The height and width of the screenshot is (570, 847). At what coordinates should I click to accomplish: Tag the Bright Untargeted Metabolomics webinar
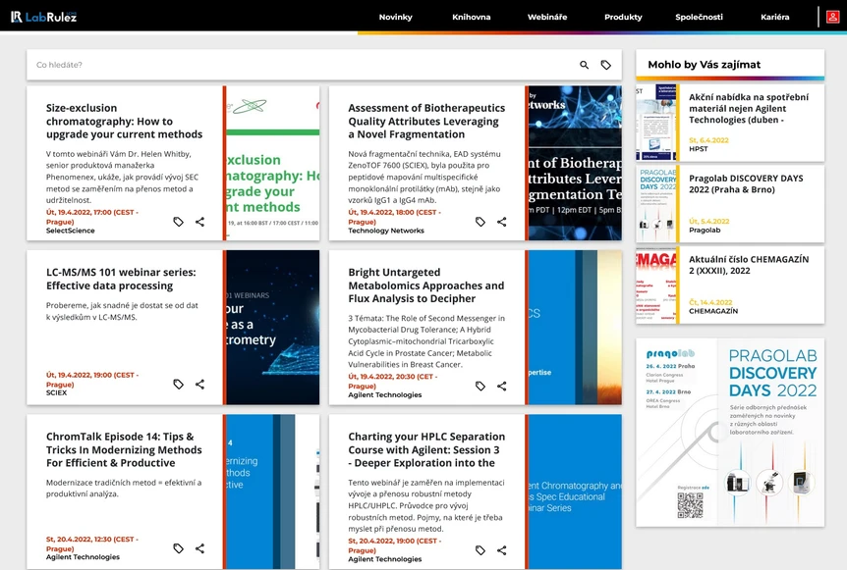(x=480, y=387)
